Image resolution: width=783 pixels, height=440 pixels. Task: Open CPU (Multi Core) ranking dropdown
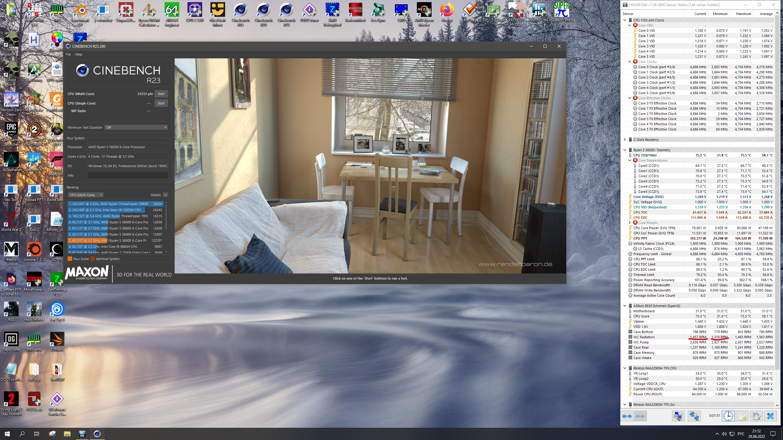86,195
